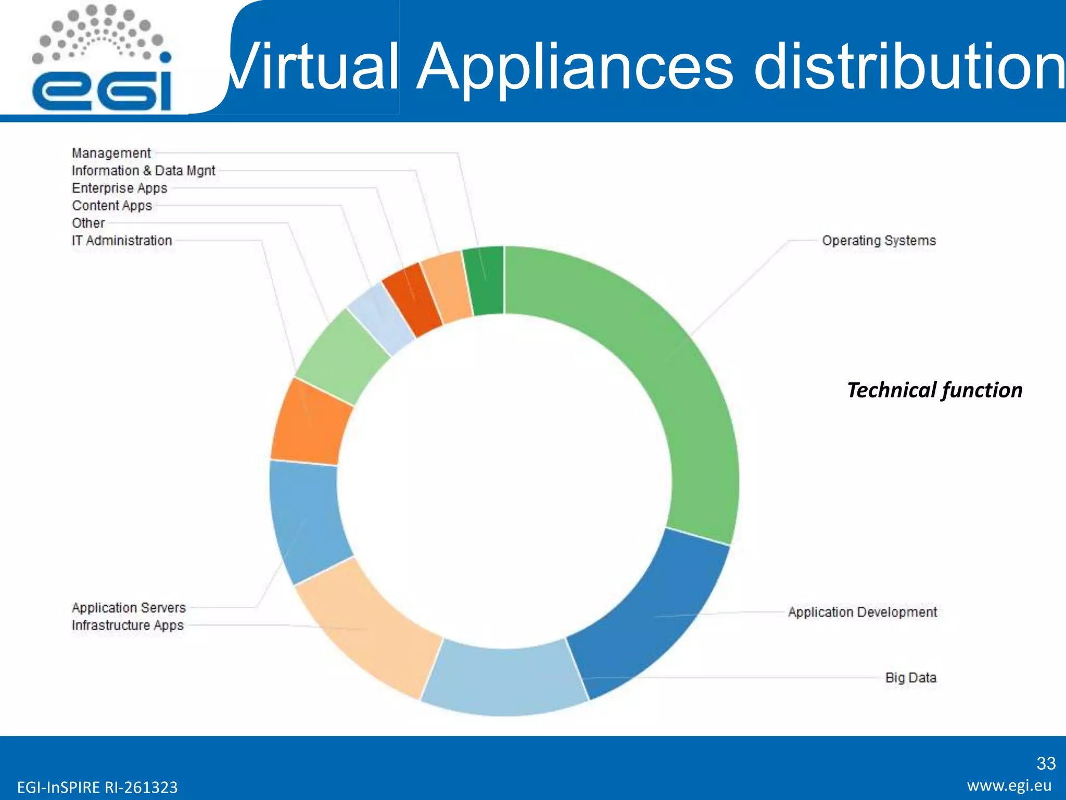The width and height of the screenshot is (1066, 800).
Task: Open the www.egi.eu link
Action: pyautogui.click(x=1009, y=785)
